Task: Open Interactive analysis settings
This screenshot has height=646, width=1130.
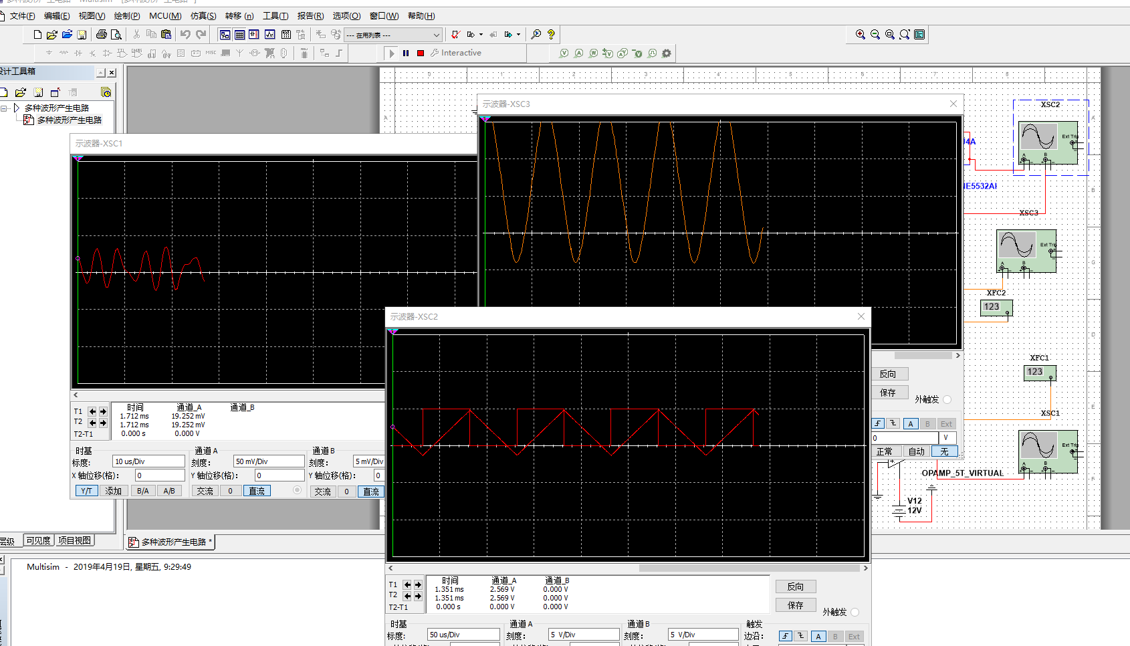Action: coord(456,53)
